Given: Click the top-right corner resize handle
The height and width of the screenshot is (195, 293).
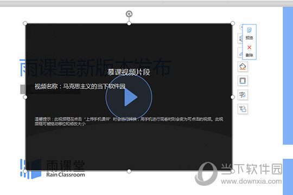Looking at the screenshot, I should [233, 23].
